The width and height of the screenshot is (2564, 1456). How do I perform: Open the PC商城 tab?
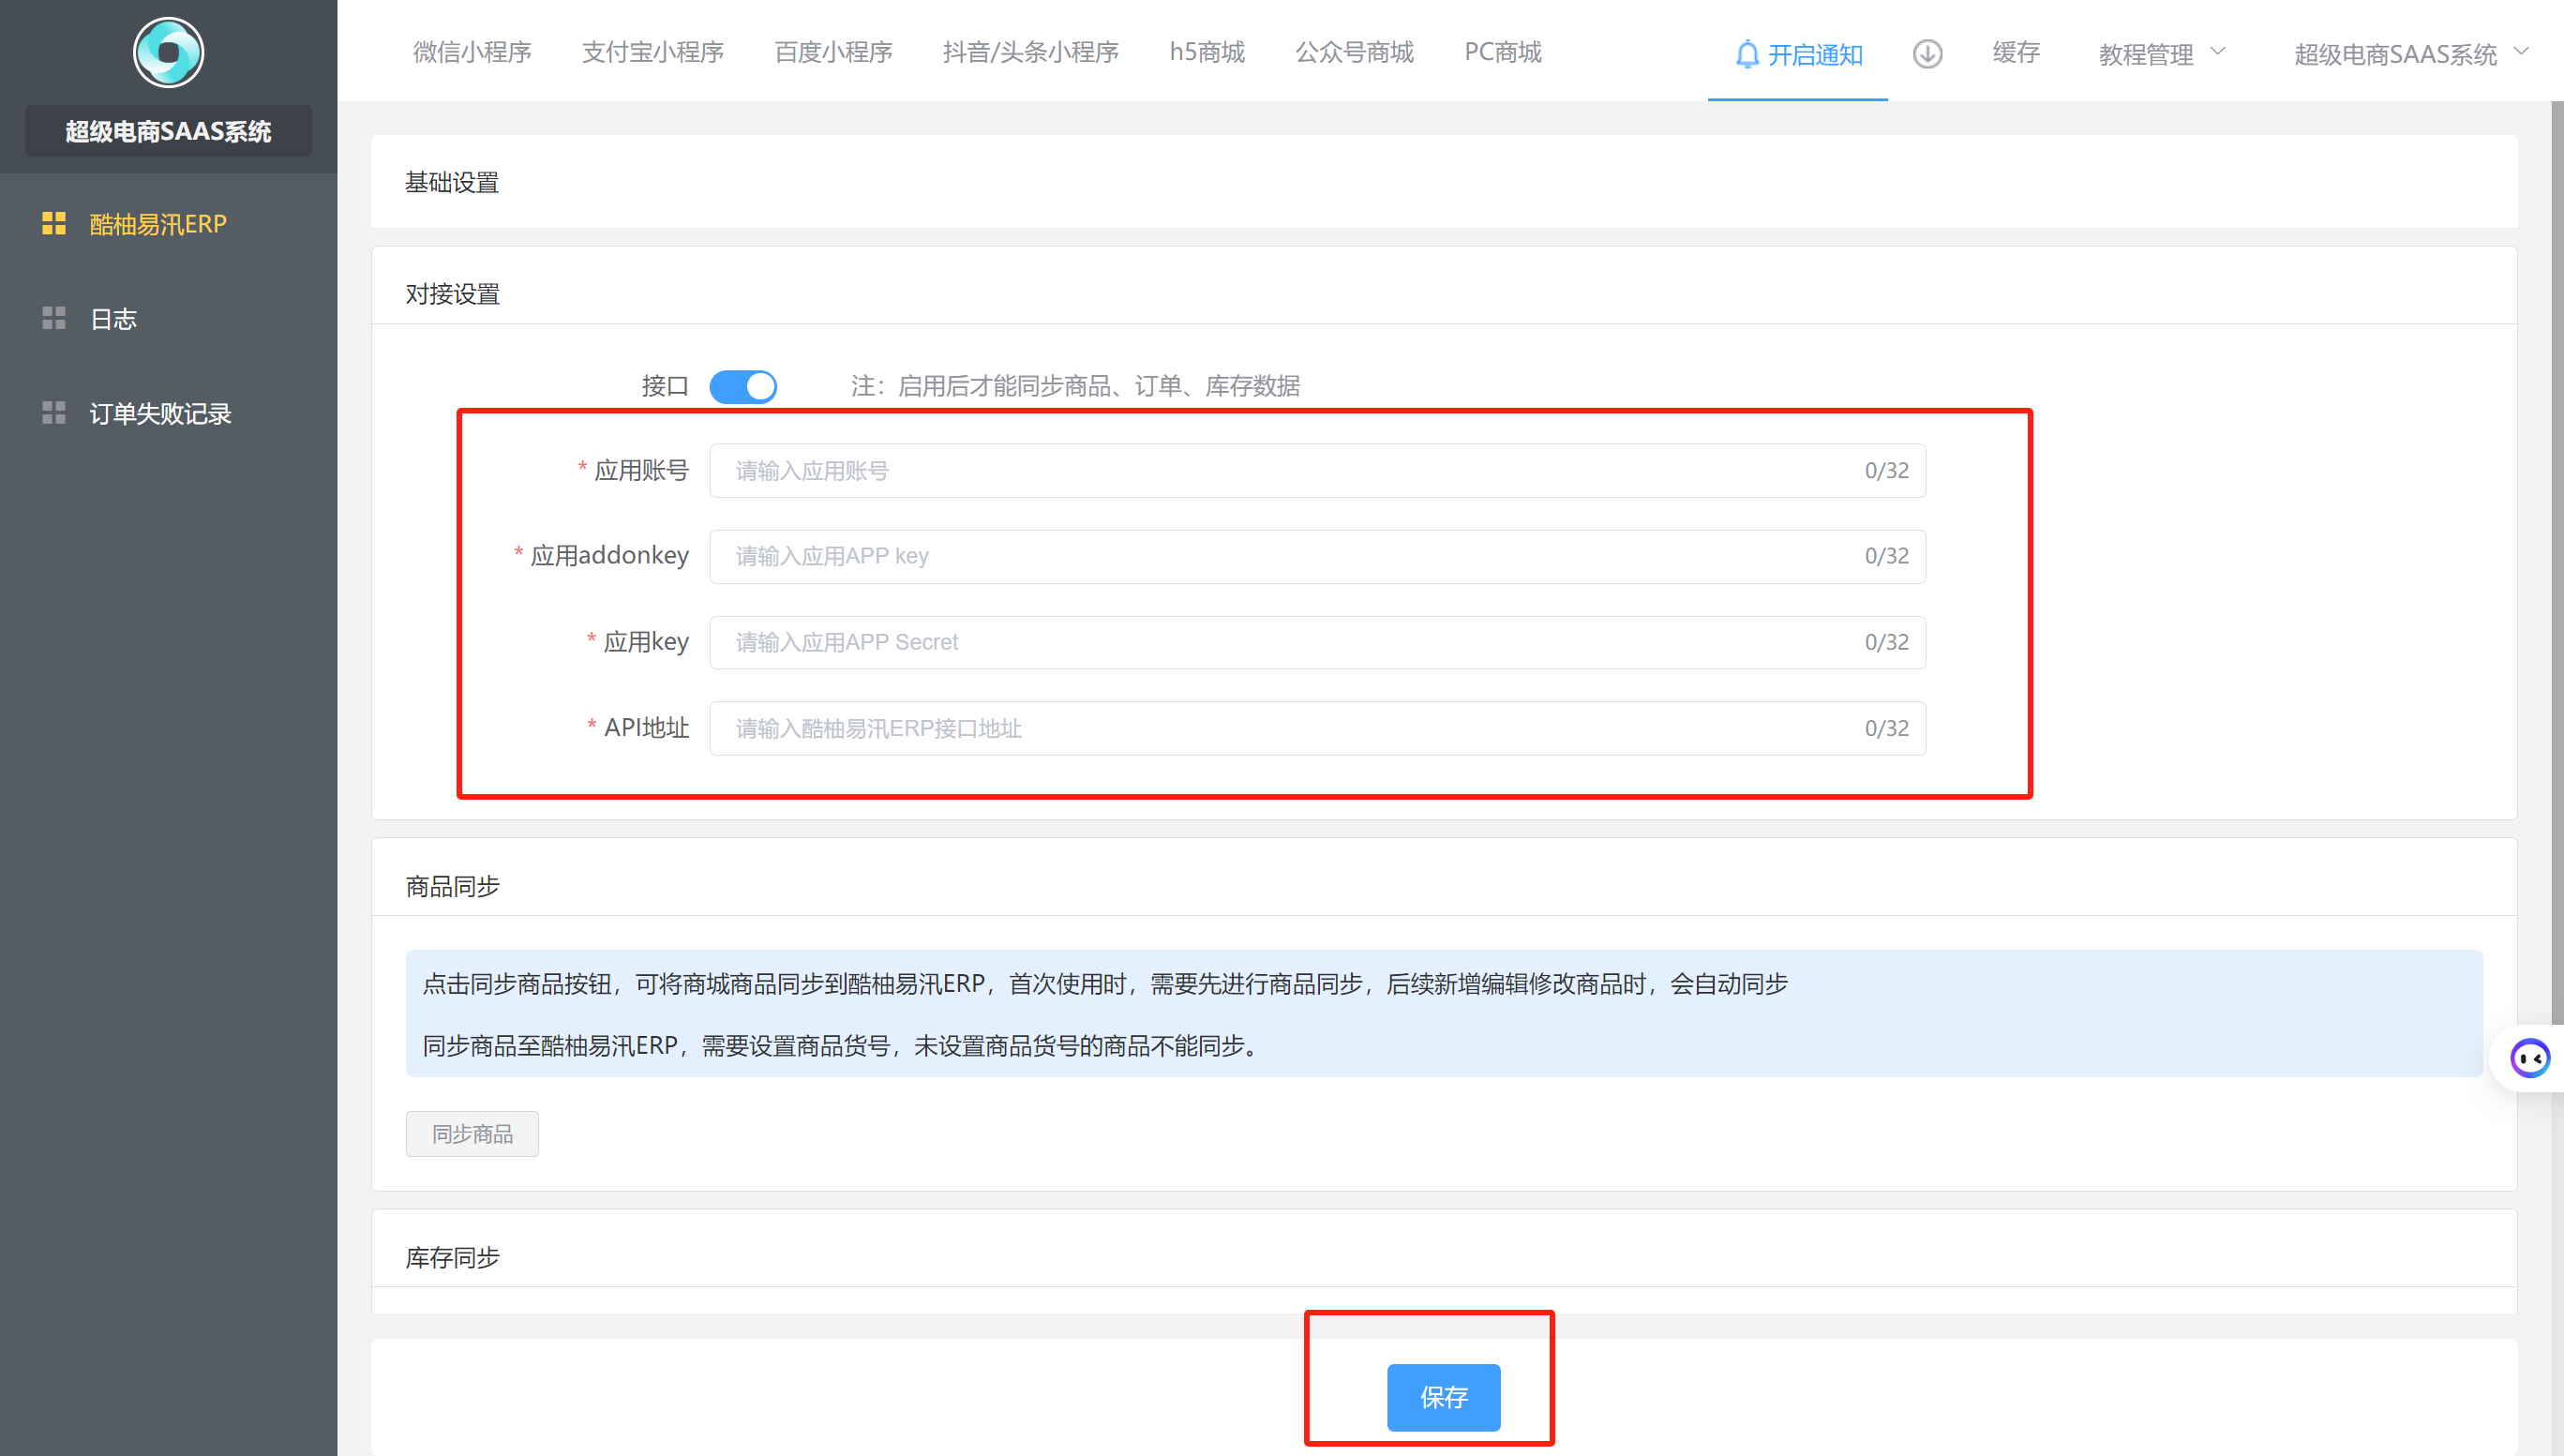tap(1503, 52)
